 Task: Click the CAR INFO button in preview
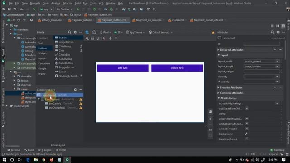pos(123,68)
